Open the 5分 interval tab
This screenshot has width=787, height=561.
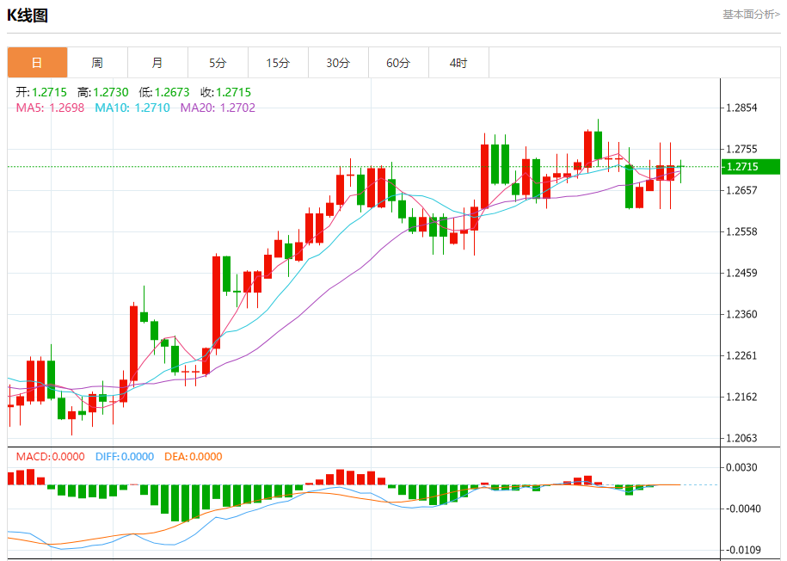click(218, 63)
